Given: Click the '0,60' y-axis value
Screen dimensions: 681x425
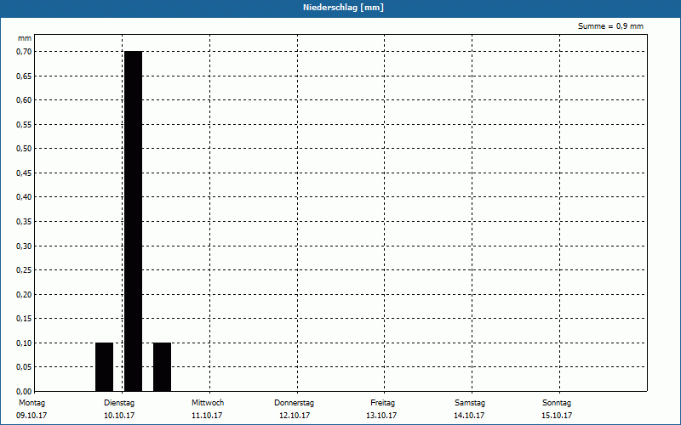Looking at the screenshot, I should pos(24,100).
